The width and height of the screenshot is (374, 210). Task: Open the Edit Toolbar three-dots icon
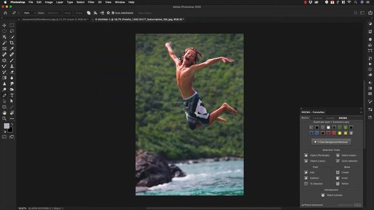12,118
